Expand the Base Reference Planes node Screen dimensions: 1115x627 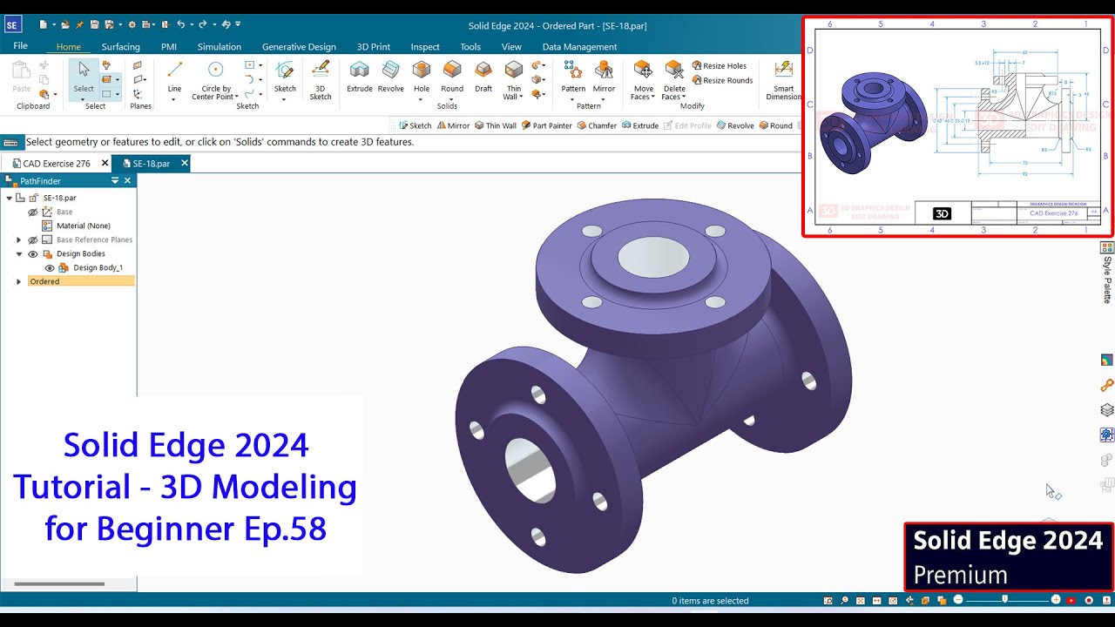click(18, 239)
